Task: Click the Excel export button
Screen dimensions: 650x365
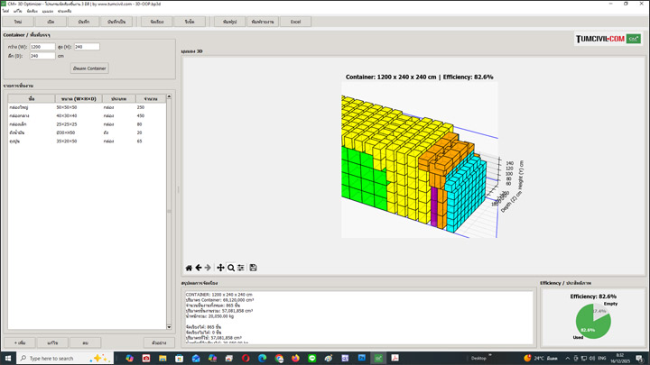Action: coord(295,20)
